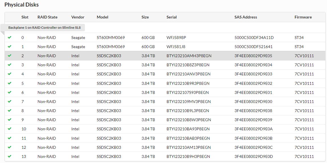The height and width of the screenshot is (163, 327).
Task: Click the green checkmark status for slot 9
Action: click(x=10, y=120)
